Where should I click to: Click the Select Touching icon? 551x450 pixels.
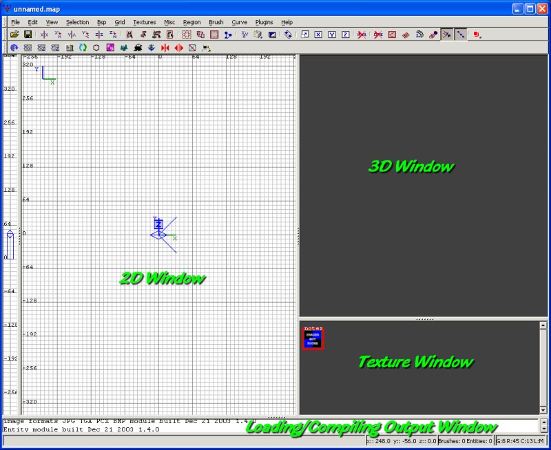click(143, 34)
